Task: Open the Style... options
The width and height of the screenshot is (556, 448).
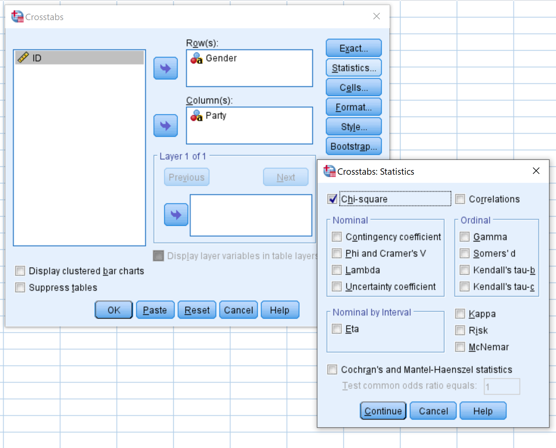Action: click(x=353, y=126)
